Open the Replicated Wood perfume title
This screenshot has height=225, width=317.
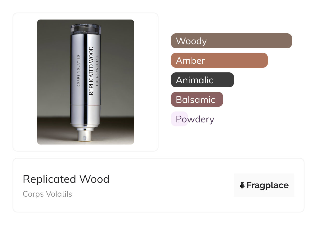66,179
